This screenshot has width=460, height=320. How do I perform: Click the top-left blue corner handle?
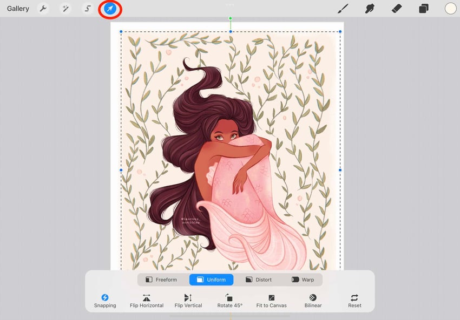[x=121, y=32]
